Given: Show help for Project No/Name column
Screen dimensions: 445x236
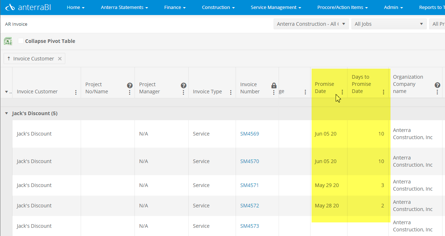Looking at the screenshot, I should (x=130, y=85).
